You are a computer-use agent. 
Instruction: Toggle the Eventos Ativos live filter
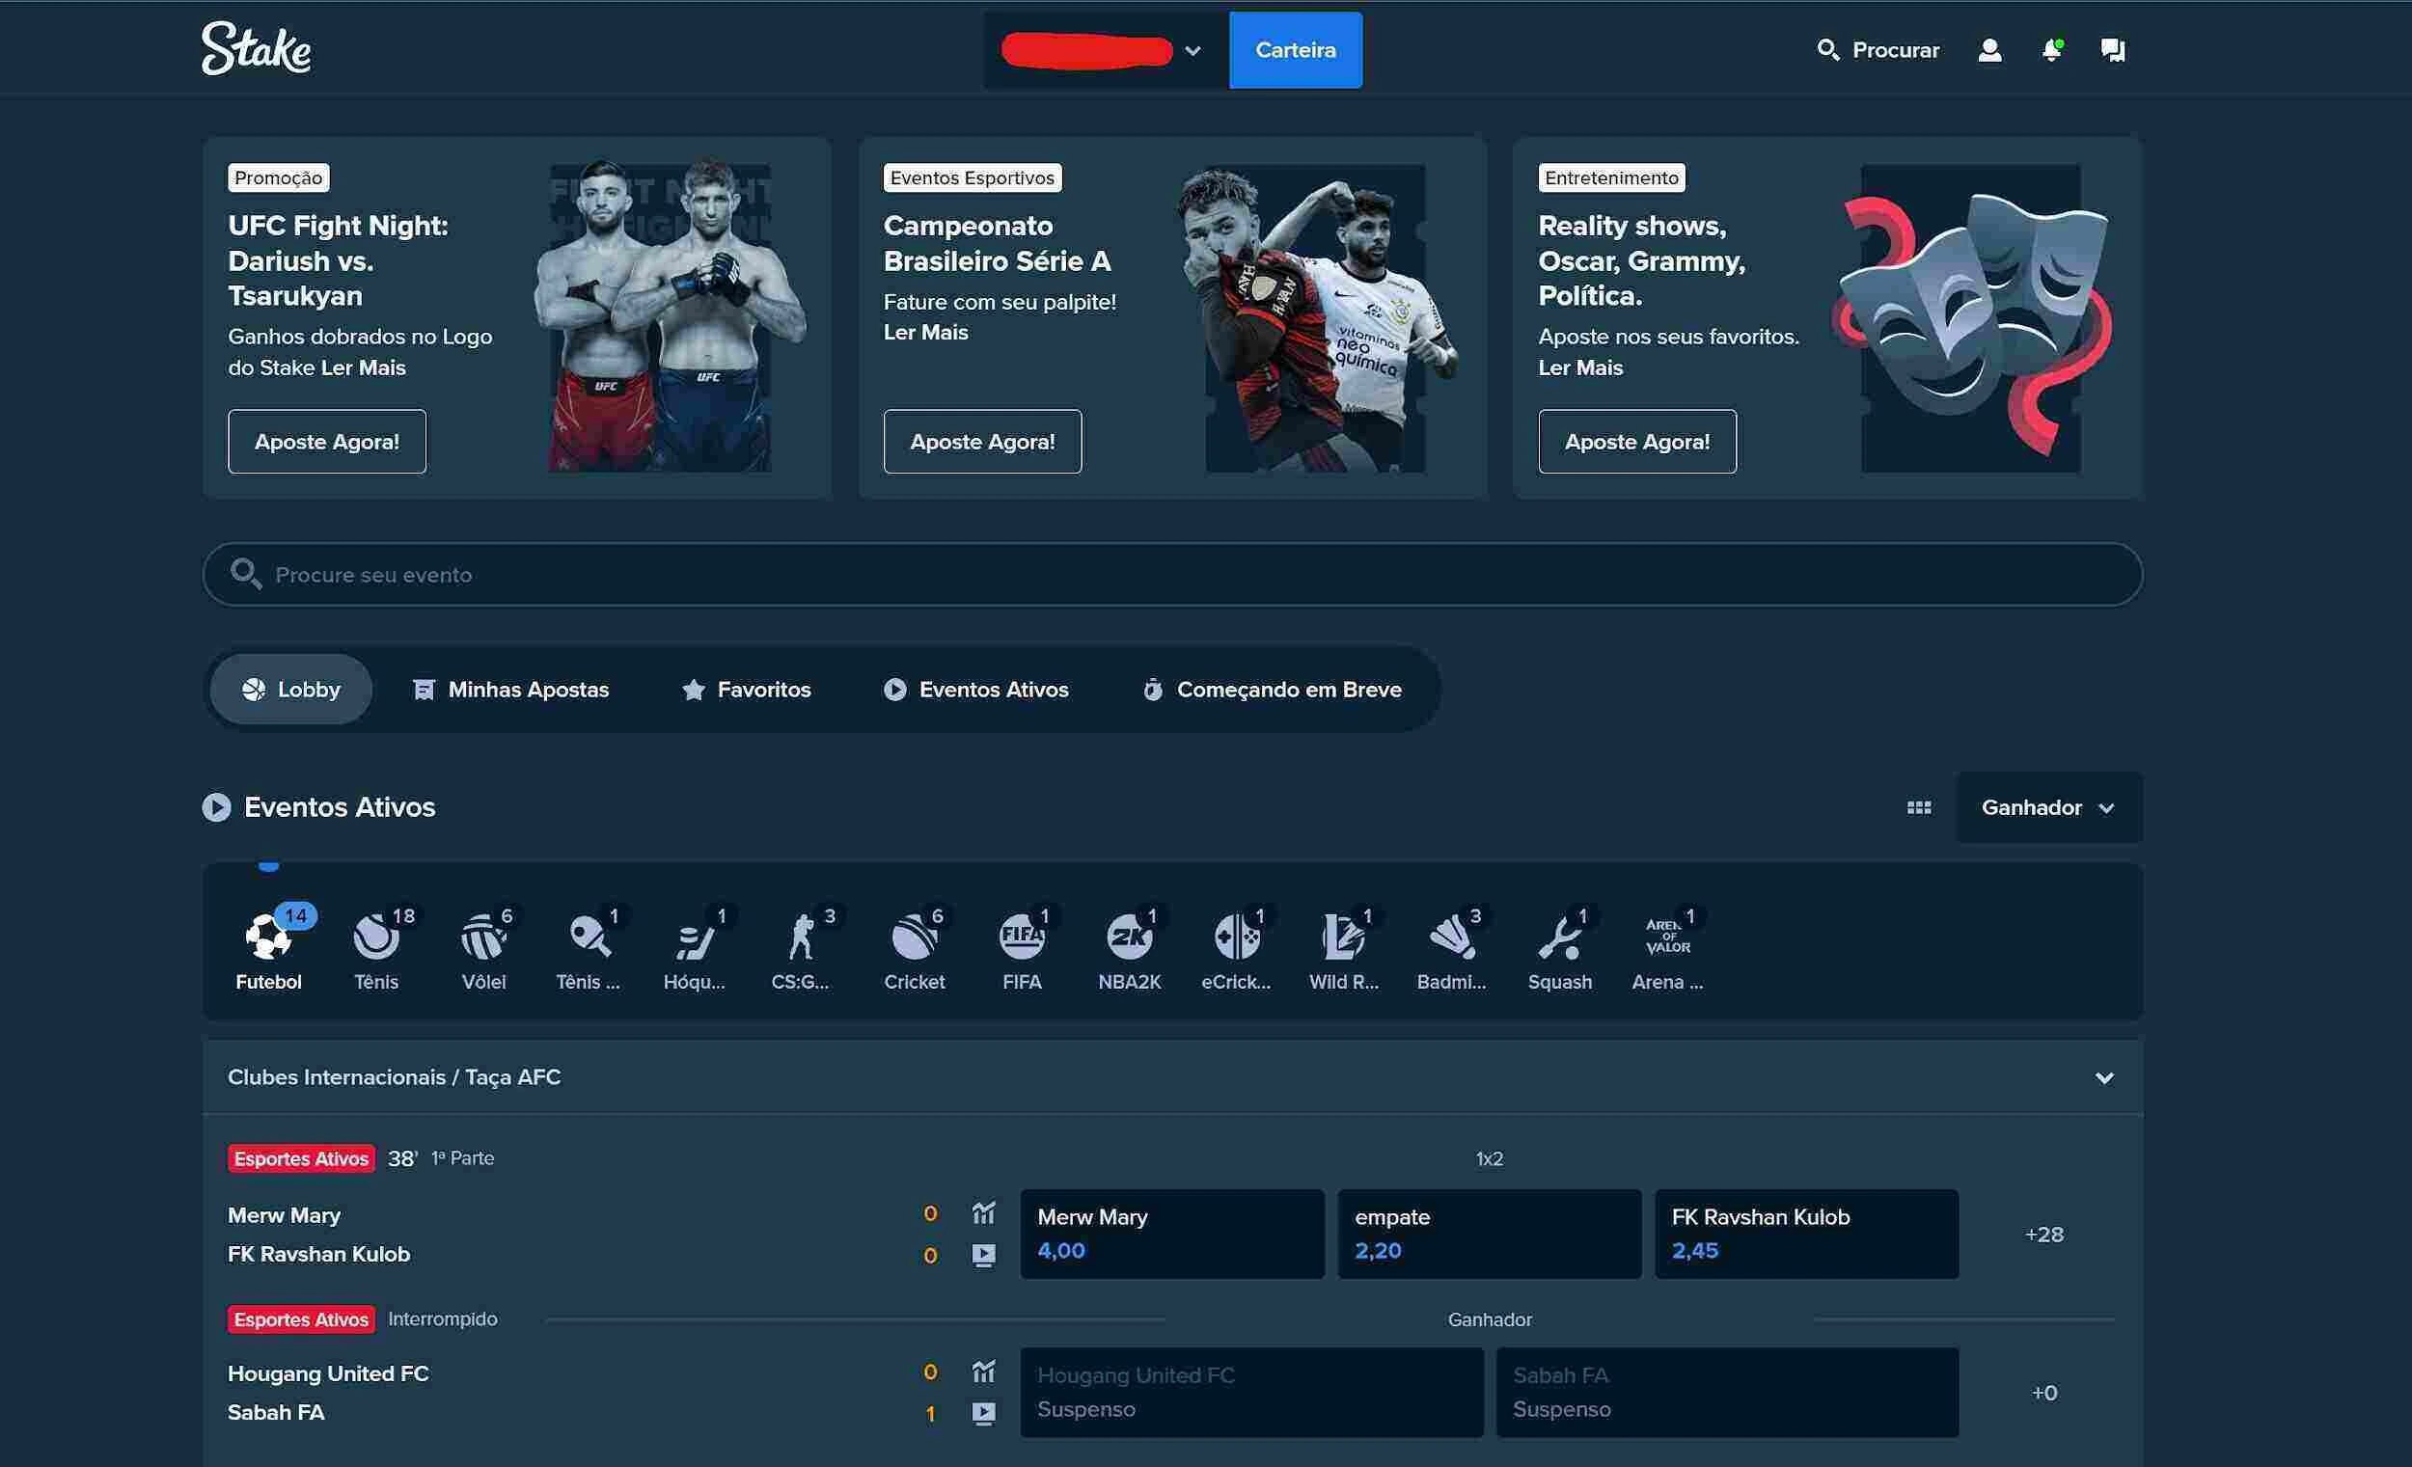click(x=975, y=689)
